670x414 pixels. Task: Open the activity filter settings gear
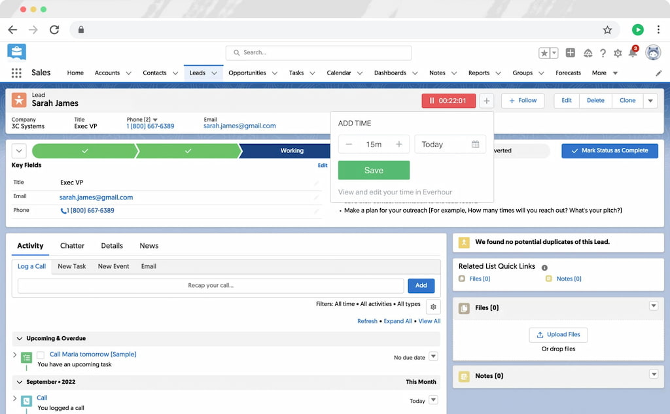pyautogui.click(x=432, y=307)
